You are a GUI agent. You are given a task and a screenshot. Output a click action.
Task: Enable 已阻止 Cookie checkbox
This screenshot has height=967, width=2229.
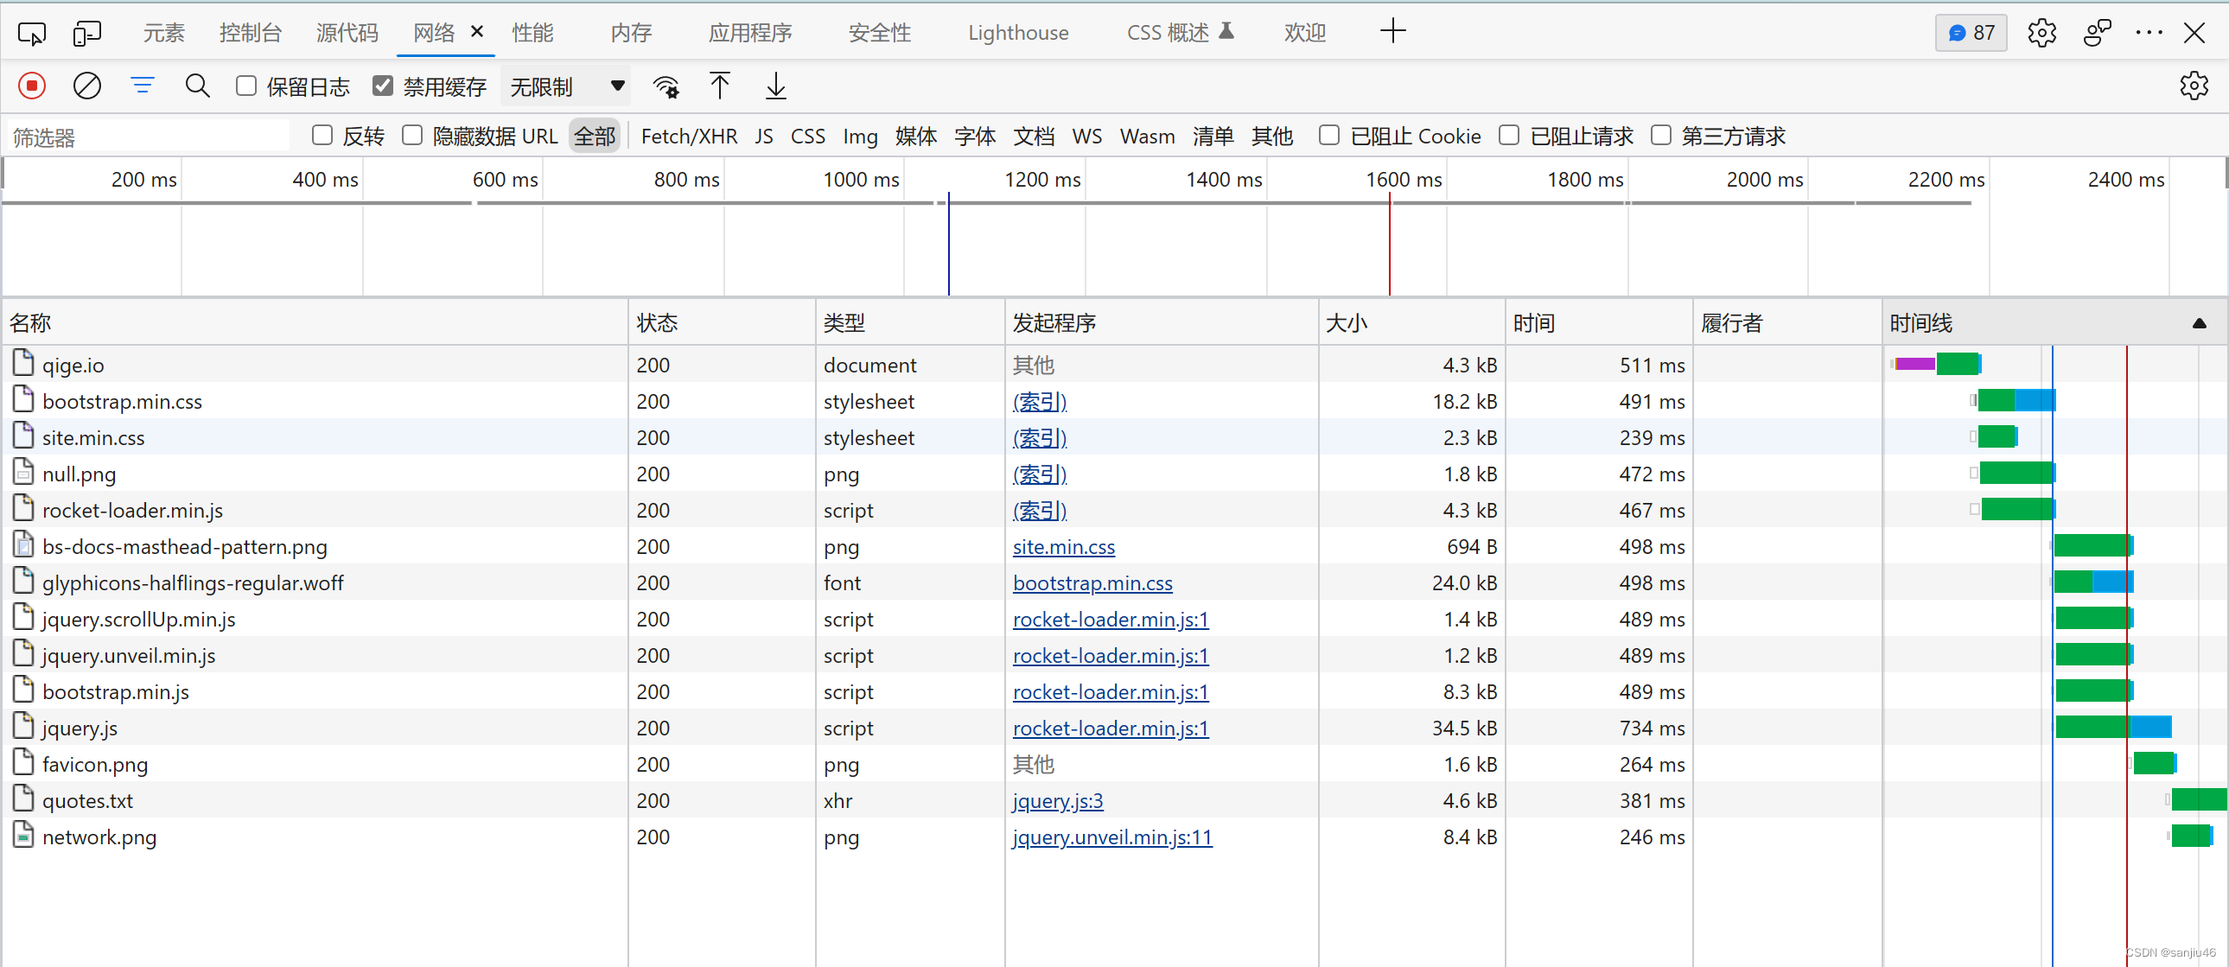click(x=1329, y=135)
